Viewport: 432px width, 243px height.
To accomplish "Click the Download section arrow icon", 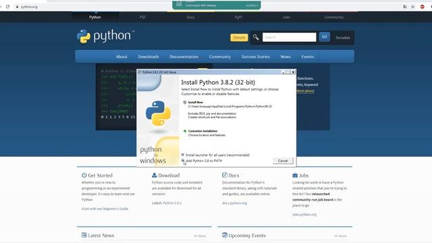I will pos(155,175).
